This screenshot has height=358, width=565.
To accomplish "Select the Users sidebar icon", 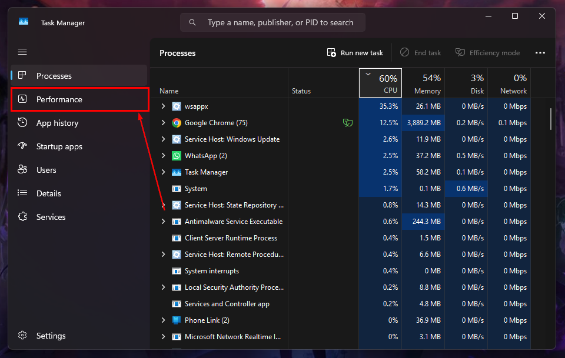I will 22,170.
